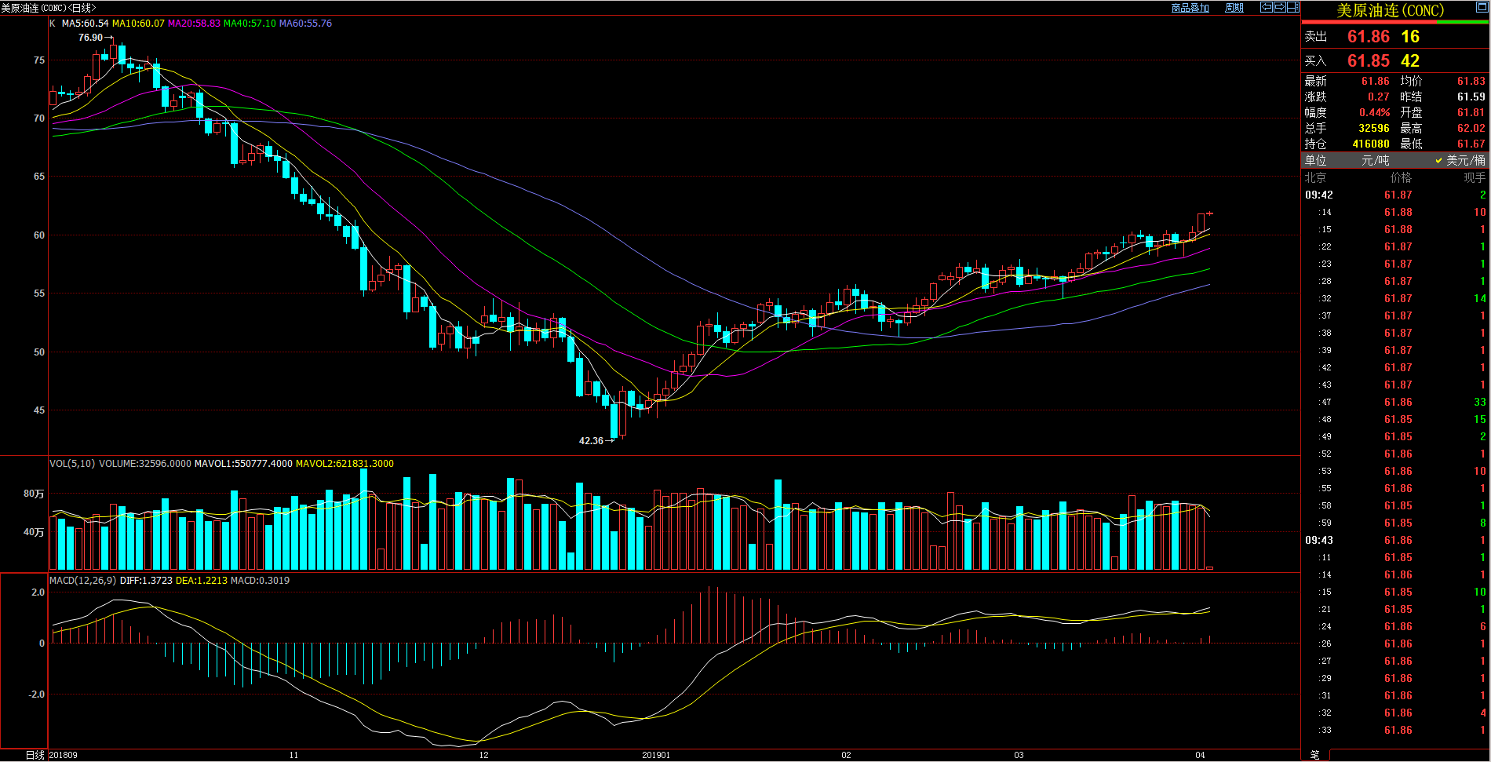Click the 涨跌 value 0.27
Image resolution: width=1491 pixels, height=762 pixels.
[1378, 97]
